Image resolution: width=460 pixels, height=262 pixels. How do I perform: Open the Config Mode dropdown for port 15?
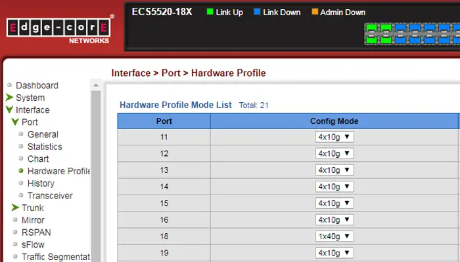(334, 203)
